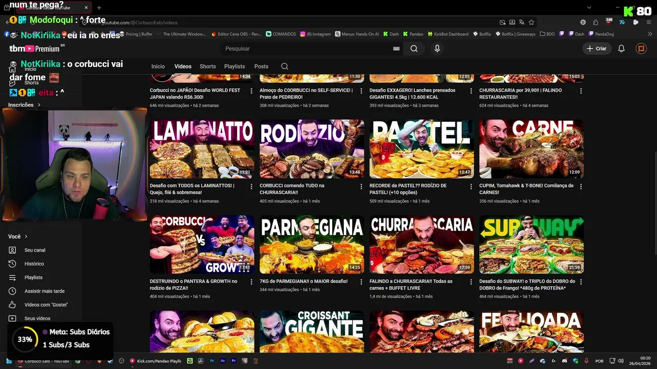Screen dimensions: 657x369
Task: Open After Effects from the taskbar
Action: [223, 361]
